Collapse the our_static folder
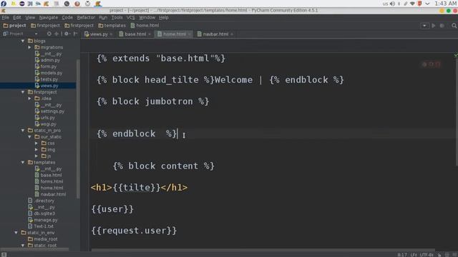Image resolution: width=458 pixels, height=257 pixels. pyautogui.click(x=30, y=137)
